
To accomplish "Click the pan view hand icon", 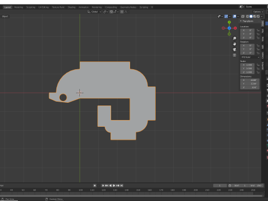I will coord(234,44).
